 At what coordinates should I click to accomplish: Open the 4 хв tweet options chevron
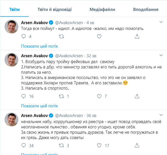pos(161,22)
